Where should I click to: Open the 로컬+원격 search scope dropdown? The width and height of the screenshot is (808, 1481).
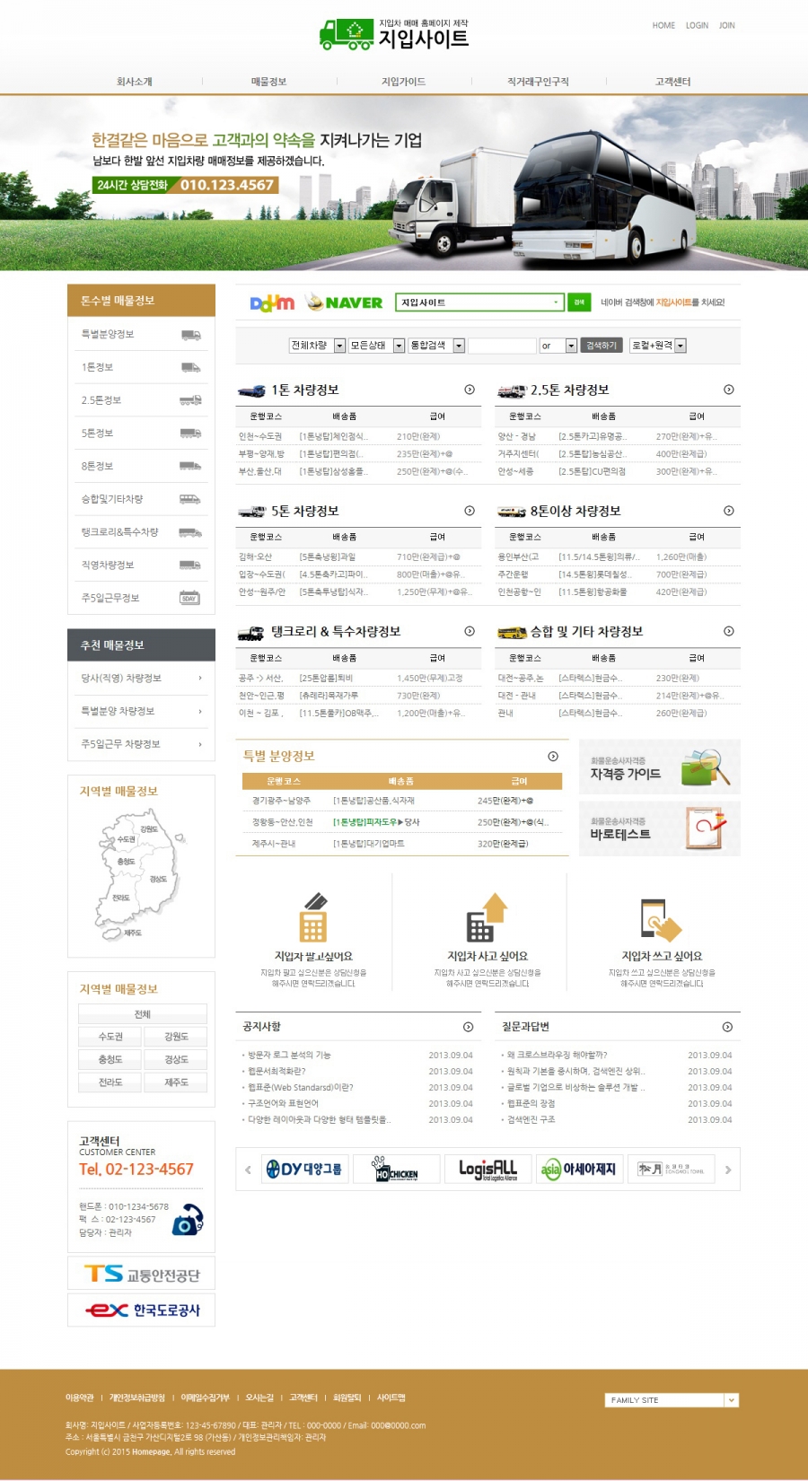(658, 346)
